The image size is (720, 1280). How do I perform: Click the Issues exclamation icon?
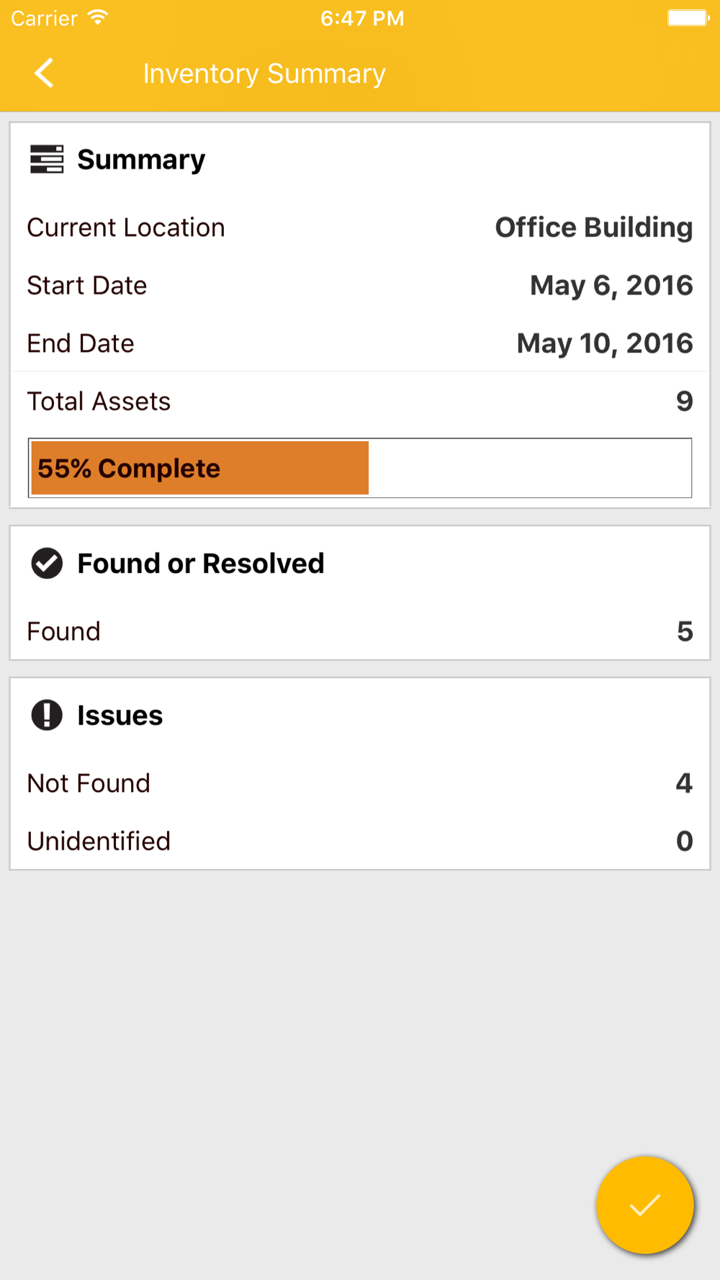click(47, 715)
